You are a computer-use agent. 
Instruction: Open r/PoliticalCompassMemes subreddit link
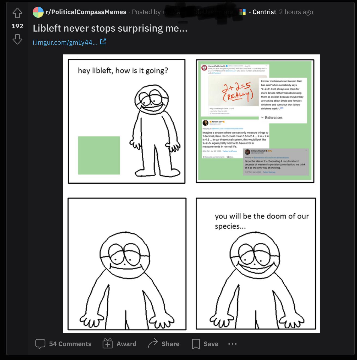(86, 12)
